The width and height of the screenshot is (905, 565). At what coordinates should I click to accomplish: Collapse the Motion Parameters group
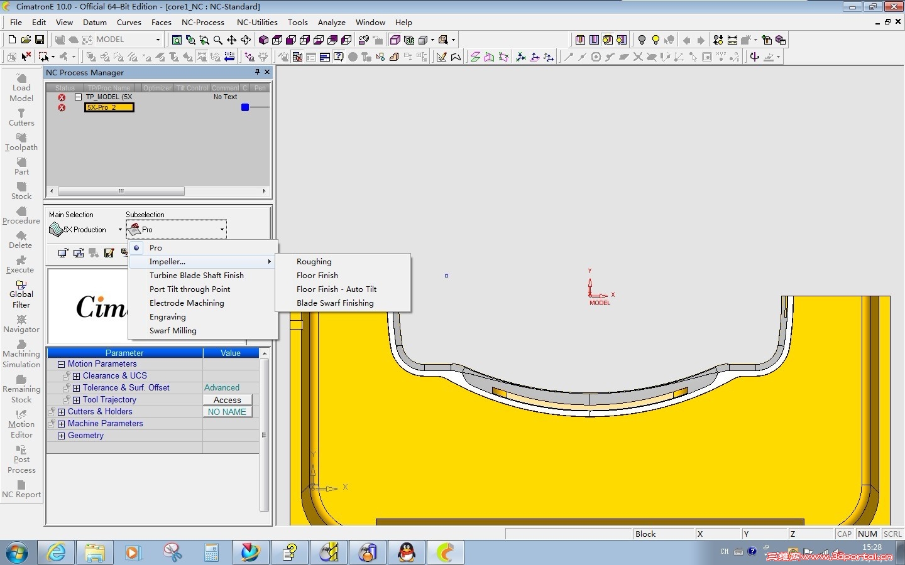pos(61,364)
